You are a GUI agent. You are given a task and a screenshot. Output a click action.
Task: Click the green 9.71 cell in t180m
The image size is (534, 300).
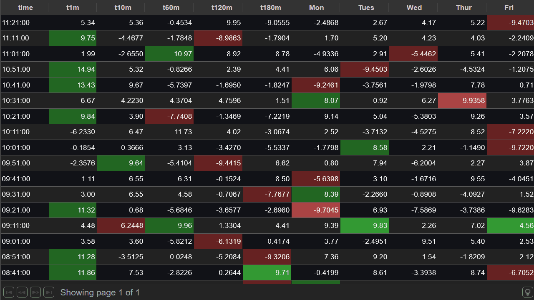267,273
